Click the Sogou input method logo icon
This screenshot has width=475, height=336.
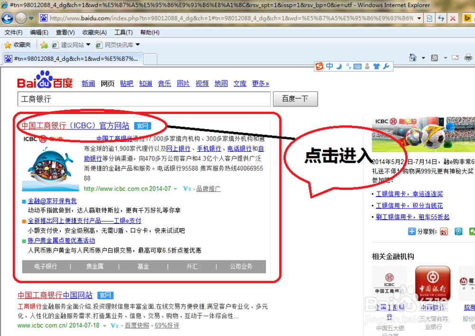tap(318, 66)
